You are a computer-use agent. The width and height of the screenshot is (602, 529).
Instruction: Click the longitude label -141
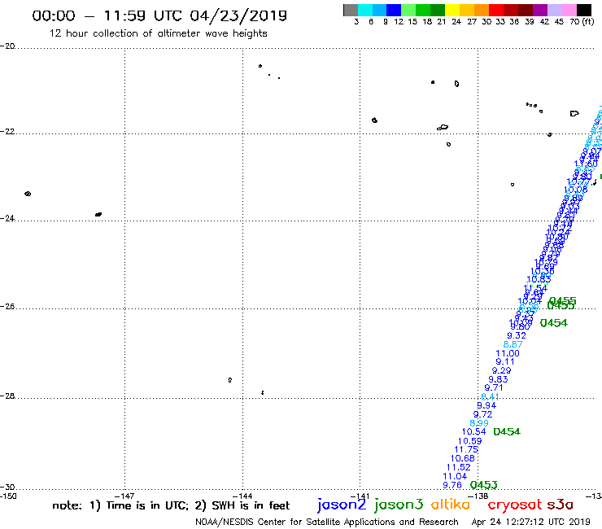click(360, 496)
